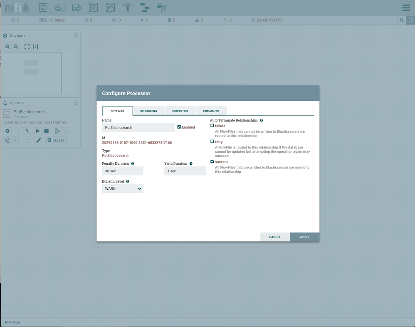This screenshot has width=415, height=327.
Task: Add a Funnel component icon
Action: pos(128,7)
